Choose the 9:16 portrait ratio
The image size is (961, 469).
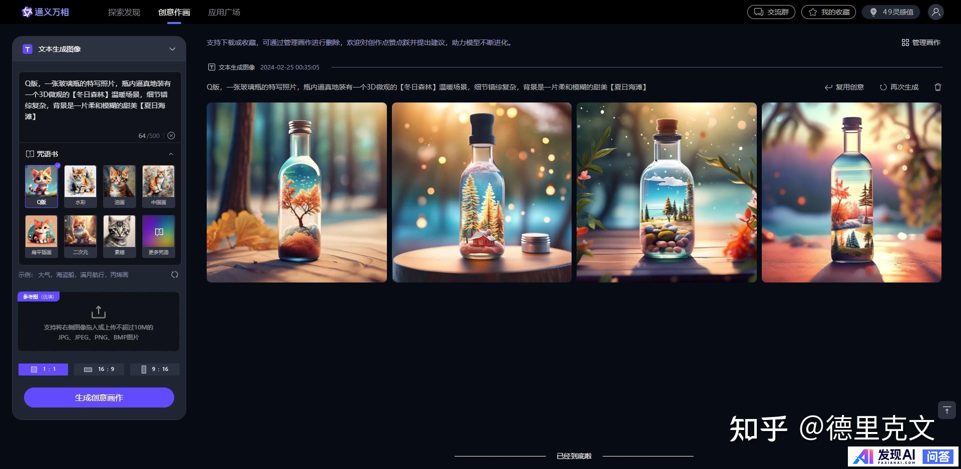[x=155, y=369]
